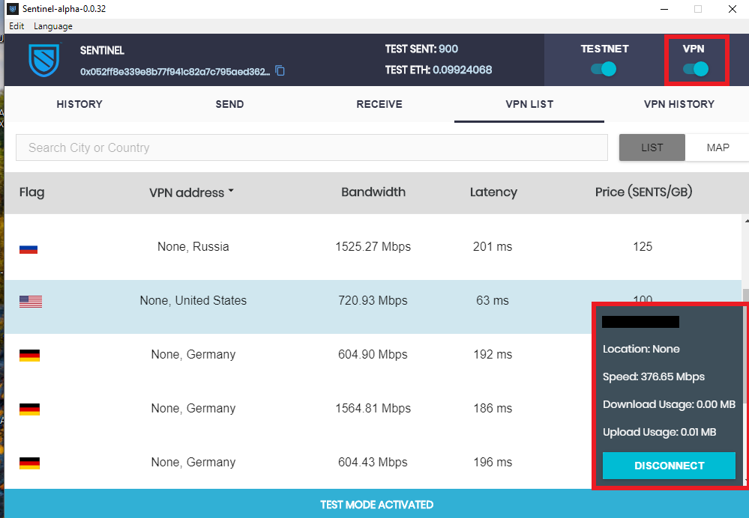
Task: Click the TEST MODE ACTIVATED banner
Action: (376, 505)
